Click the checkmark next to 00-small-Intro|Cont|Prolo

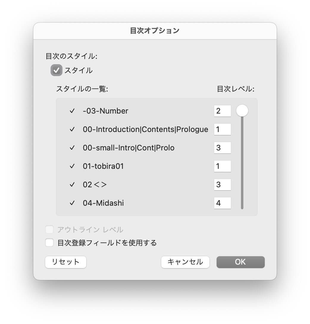pos(72,148)
